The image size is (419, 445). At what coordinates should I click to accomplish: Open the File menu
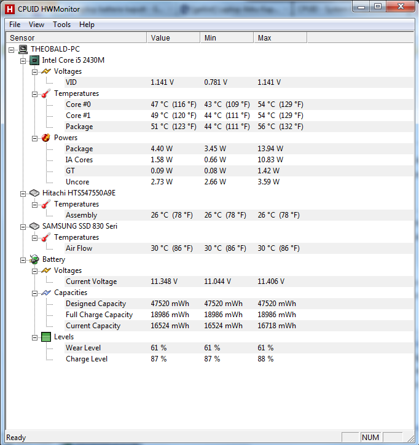tap(15, 25)
